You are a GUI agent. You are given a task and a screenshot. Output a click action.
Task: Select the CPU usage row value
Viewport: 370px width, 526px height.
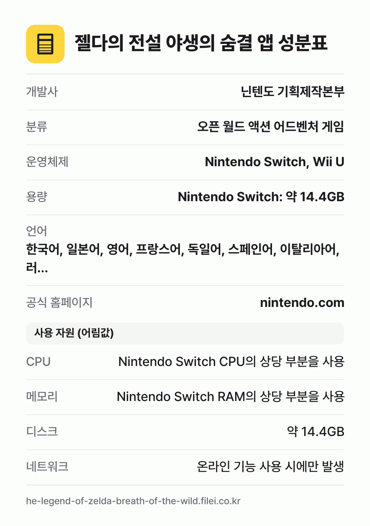231,362
